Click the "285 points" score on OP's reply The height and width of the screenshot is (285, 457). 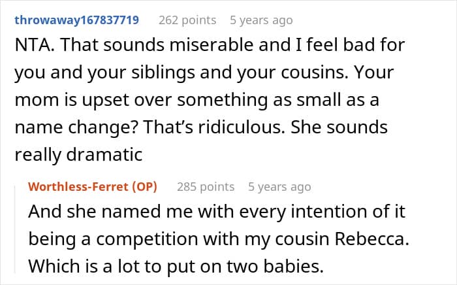click(x=206, y=187)
